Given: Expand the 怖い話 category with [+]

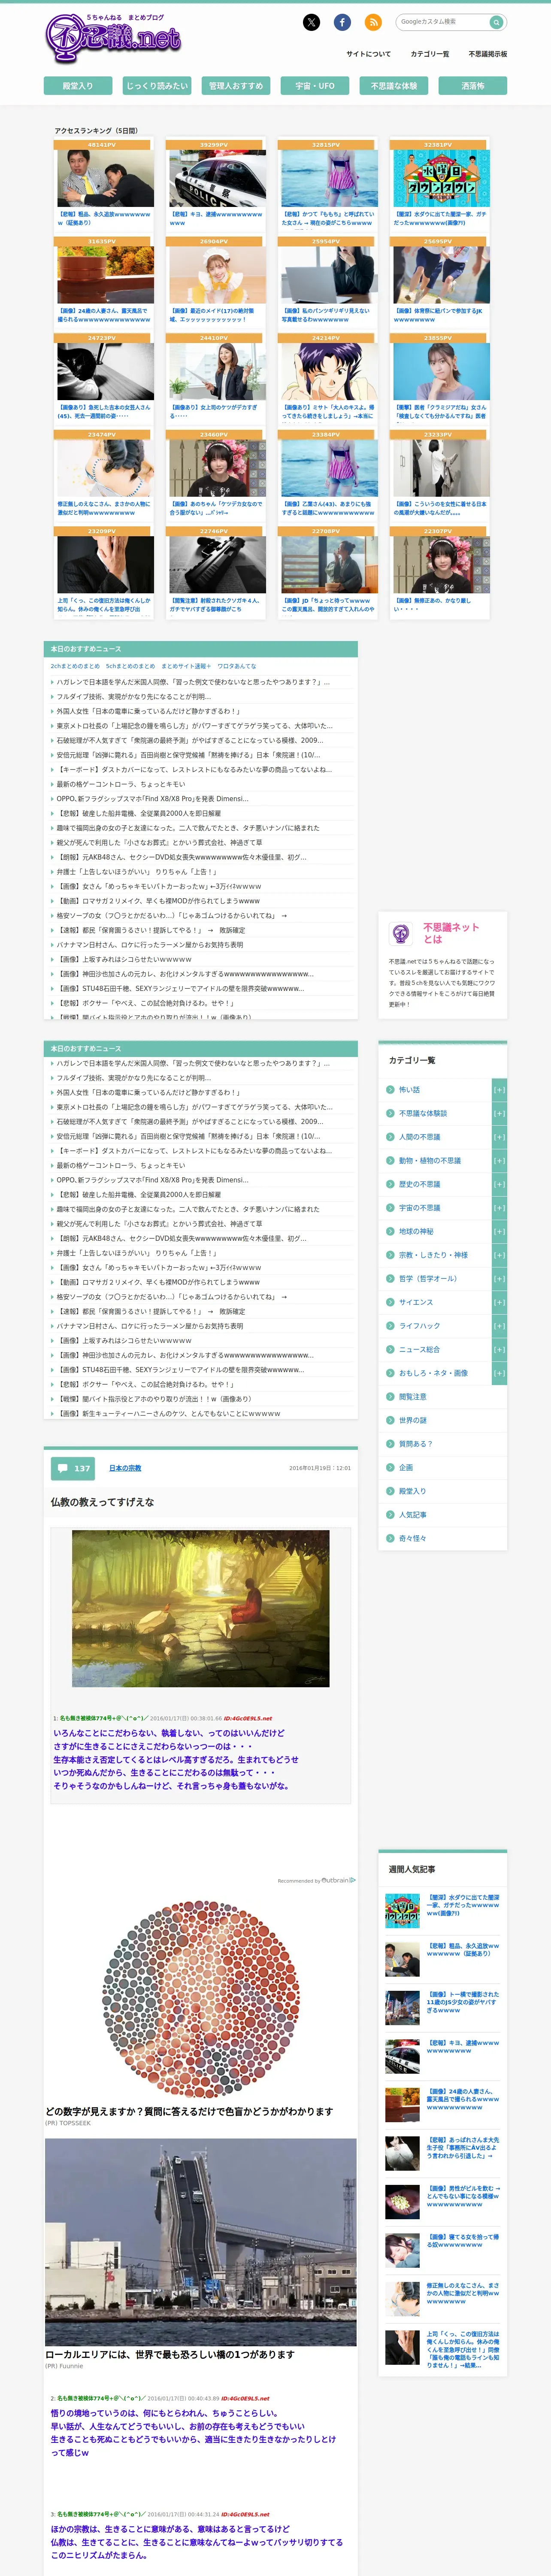Looking at the screenshot, I should point(499,1090).
